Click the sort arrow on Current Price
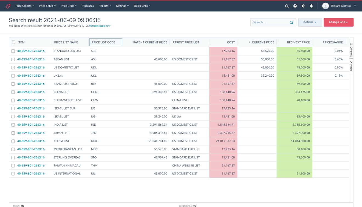This screenshot has width=362, height=207. pos(250,42)
